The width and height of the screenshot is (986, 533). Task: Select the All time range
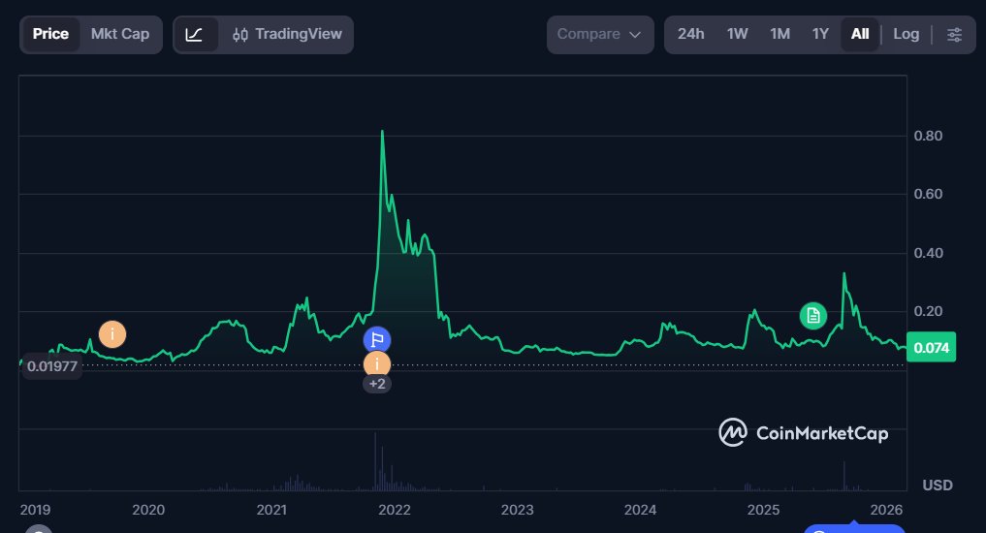tap(860, 34)
